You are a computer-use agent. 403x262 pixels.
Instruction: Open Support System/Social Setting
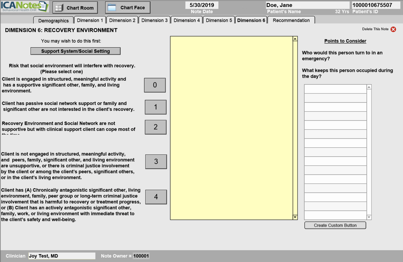coord(75,51)
